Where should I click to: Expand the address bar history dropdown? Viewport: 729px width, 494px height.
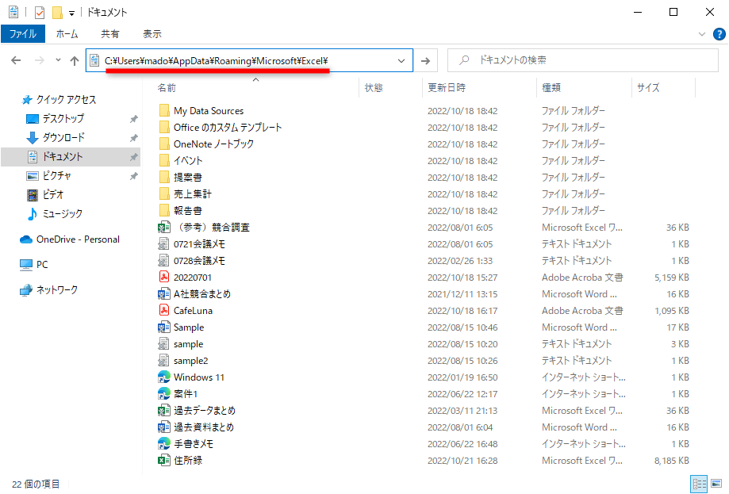401,61
